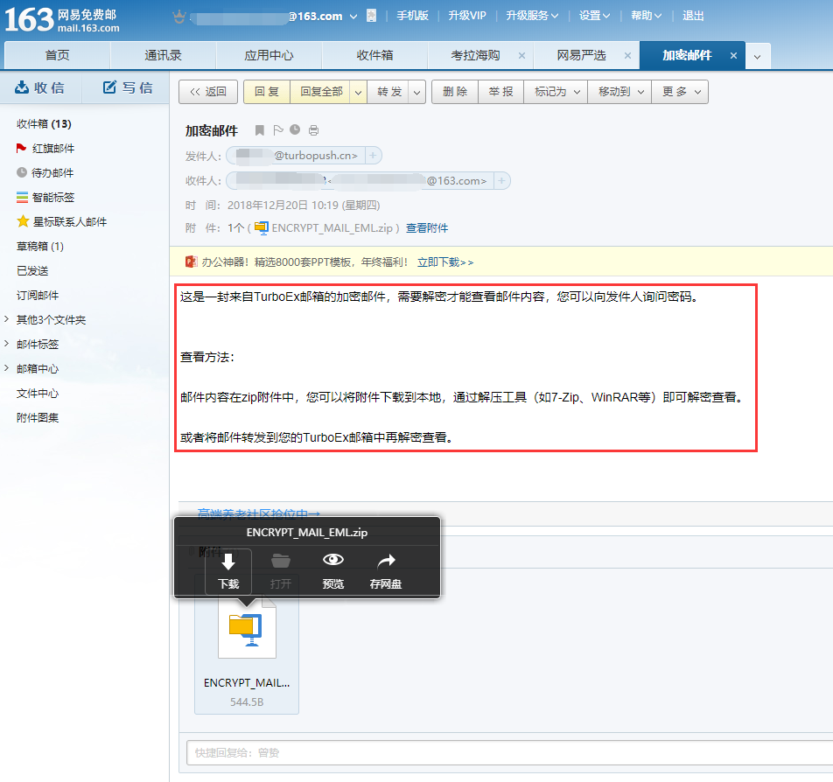Switch to the 首页 tab
This screenshot has width=833, height=782.
[58, 55]
